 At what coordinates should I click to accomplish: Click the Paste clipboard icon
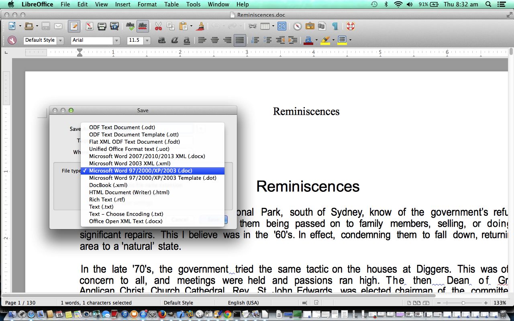coord(183,26)
